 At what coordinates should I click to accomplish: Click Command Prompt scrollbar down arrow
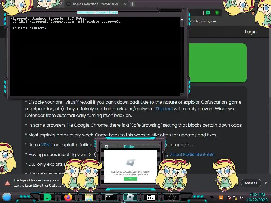182,94
